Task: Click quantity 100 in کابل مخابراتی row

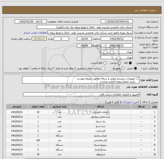Action: tap(38, 140)
